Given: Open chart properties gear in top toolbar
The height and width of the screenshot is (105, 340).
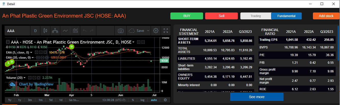Looking at the screenshot, I should (x=156, y=31).
